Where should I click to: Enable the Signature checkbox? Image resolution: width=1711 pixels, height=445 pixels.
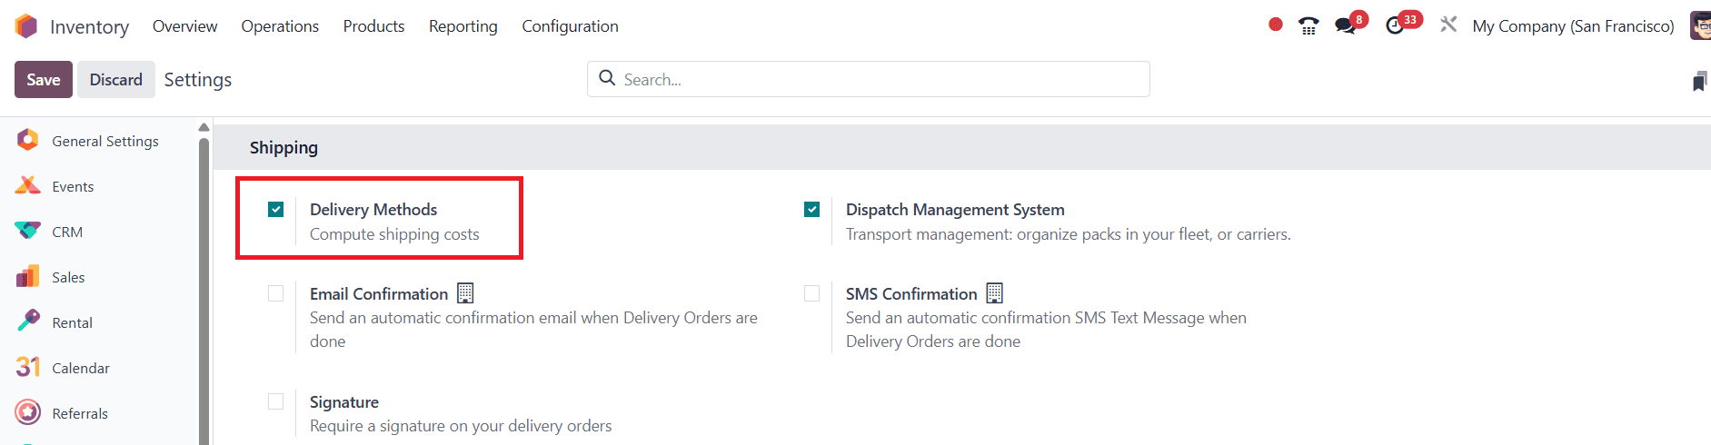point(276,401)
